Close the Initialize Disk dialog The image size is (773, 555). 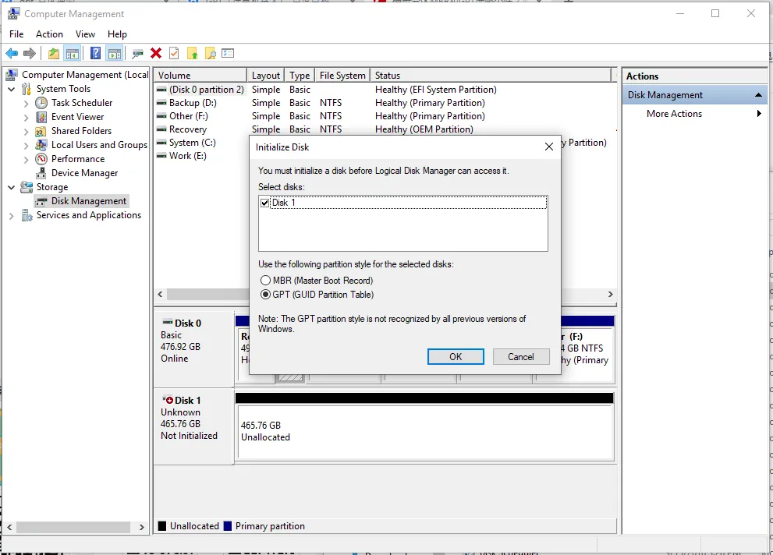[x=548, y=147]
